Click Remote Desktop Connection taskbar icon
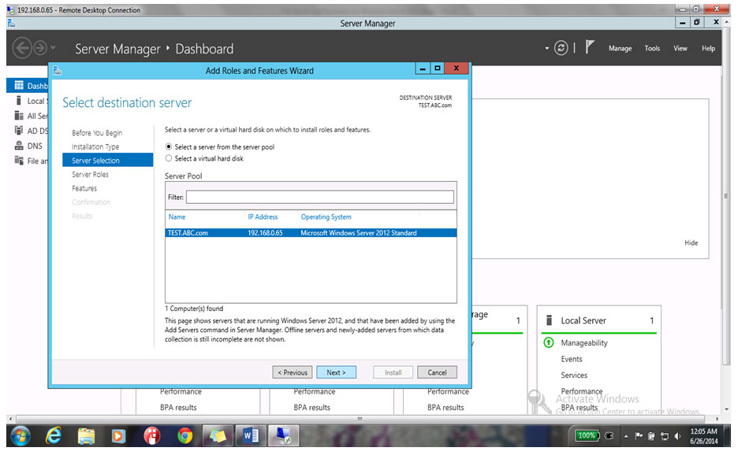Screen dimensions: 738x455 (283, 436)
